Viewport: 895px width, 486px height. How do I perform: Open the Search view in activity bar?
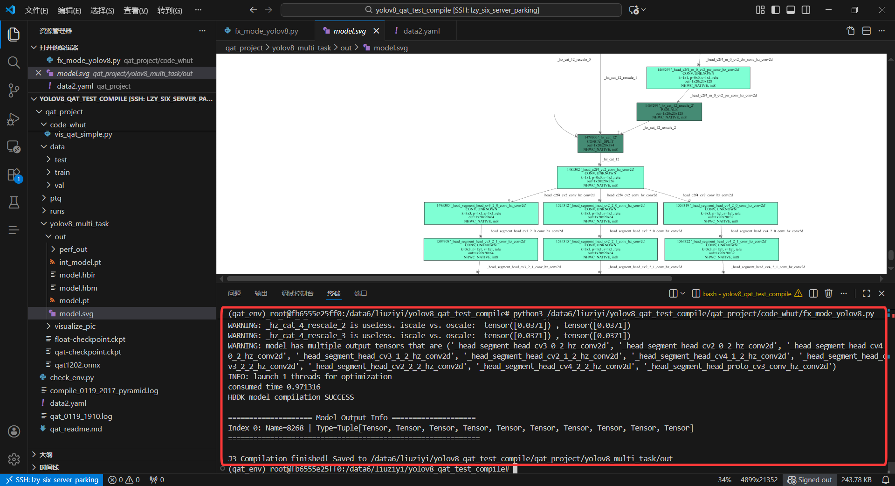(x=14, y=62)
